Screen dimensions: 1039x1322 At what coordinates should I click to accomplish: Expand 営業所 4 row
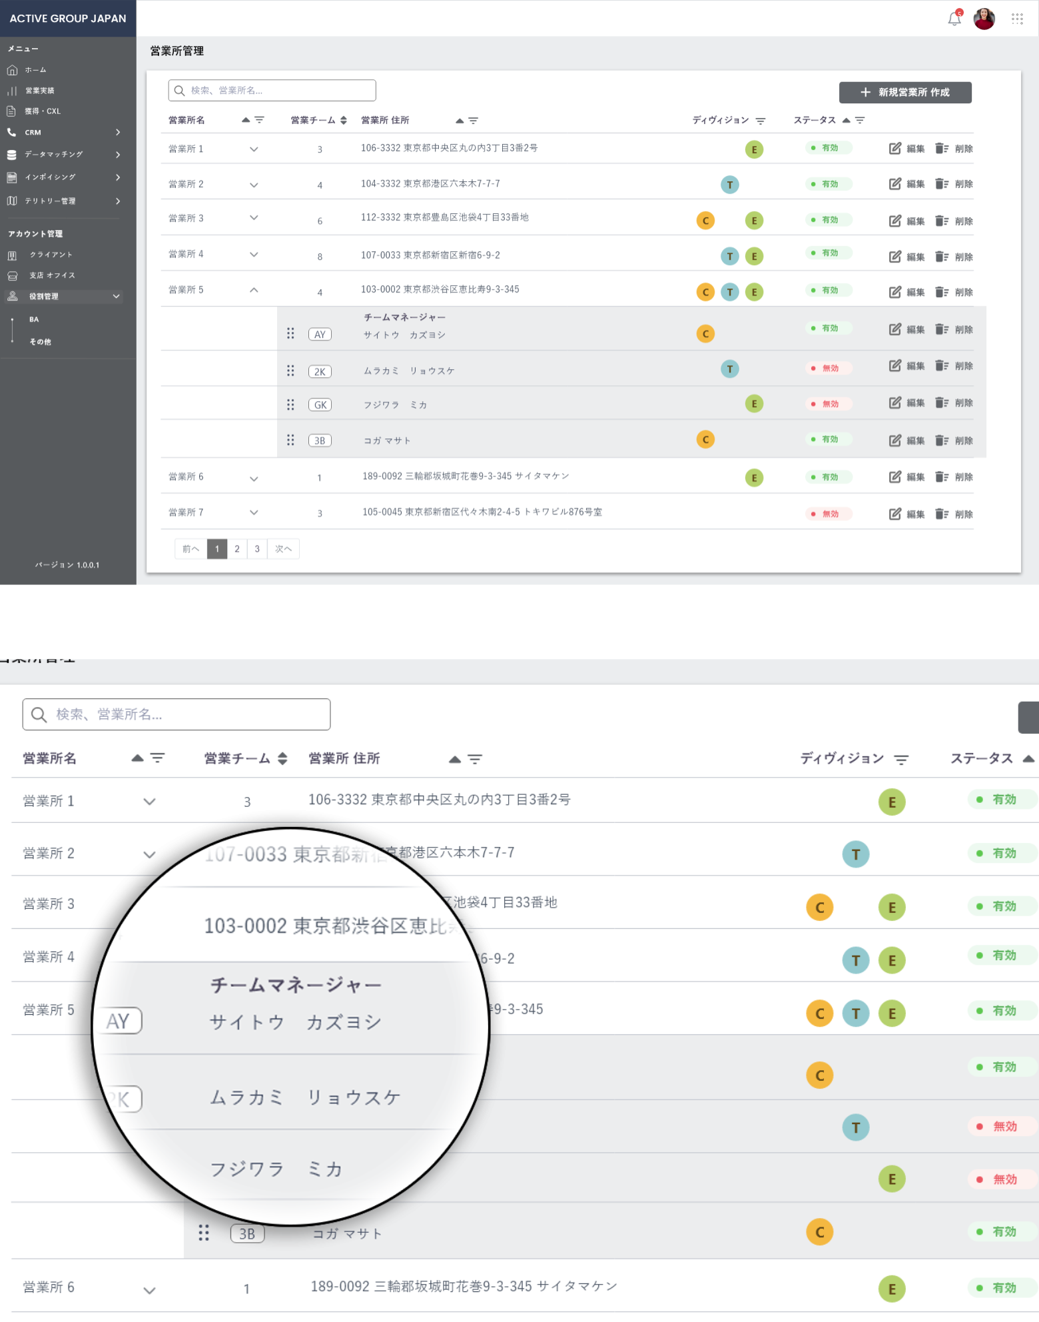(254, 255)
